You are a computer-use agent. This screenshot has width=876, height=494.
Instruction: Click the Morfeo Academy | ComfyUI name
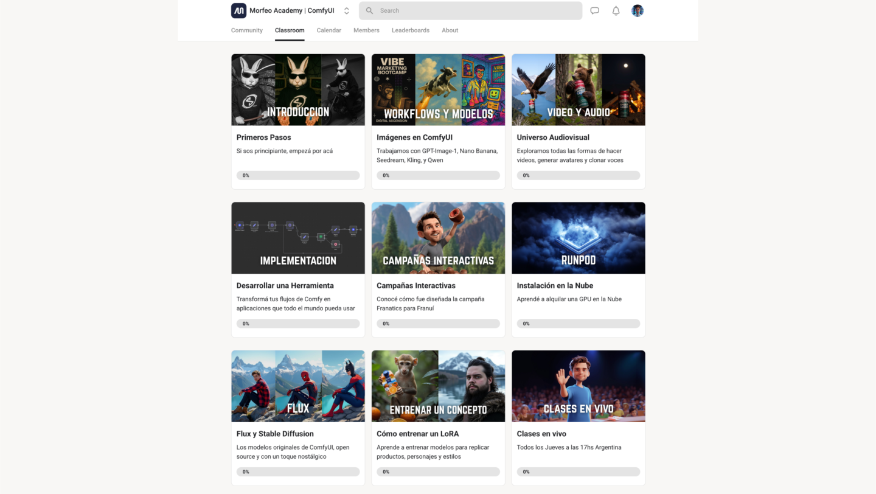coord(292,10)
